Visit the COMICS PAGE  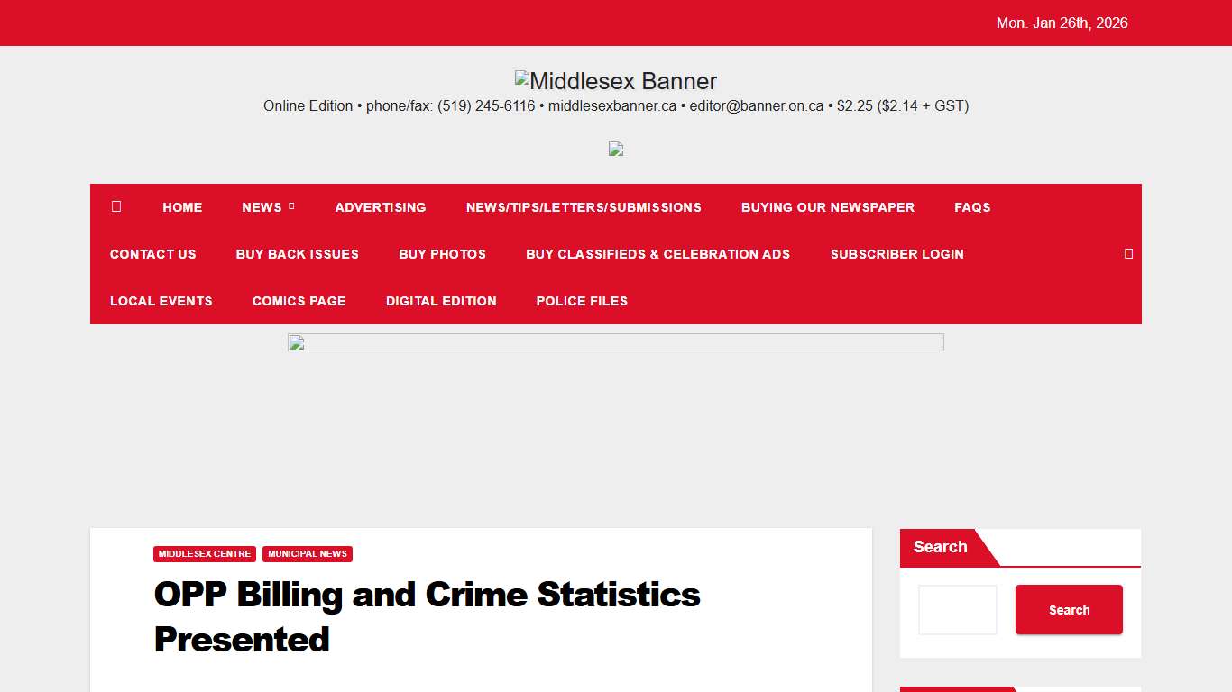[299, 301]
